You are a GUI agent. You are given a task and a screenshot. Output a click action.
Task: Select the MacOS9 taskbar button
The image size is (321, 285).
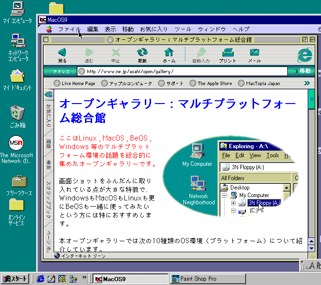[131, 279]
